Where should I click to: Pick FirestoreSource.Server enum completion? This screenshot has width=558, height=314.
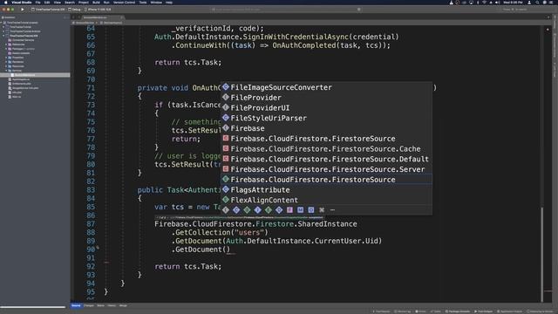pyautogui.click(x=327, y=169)
